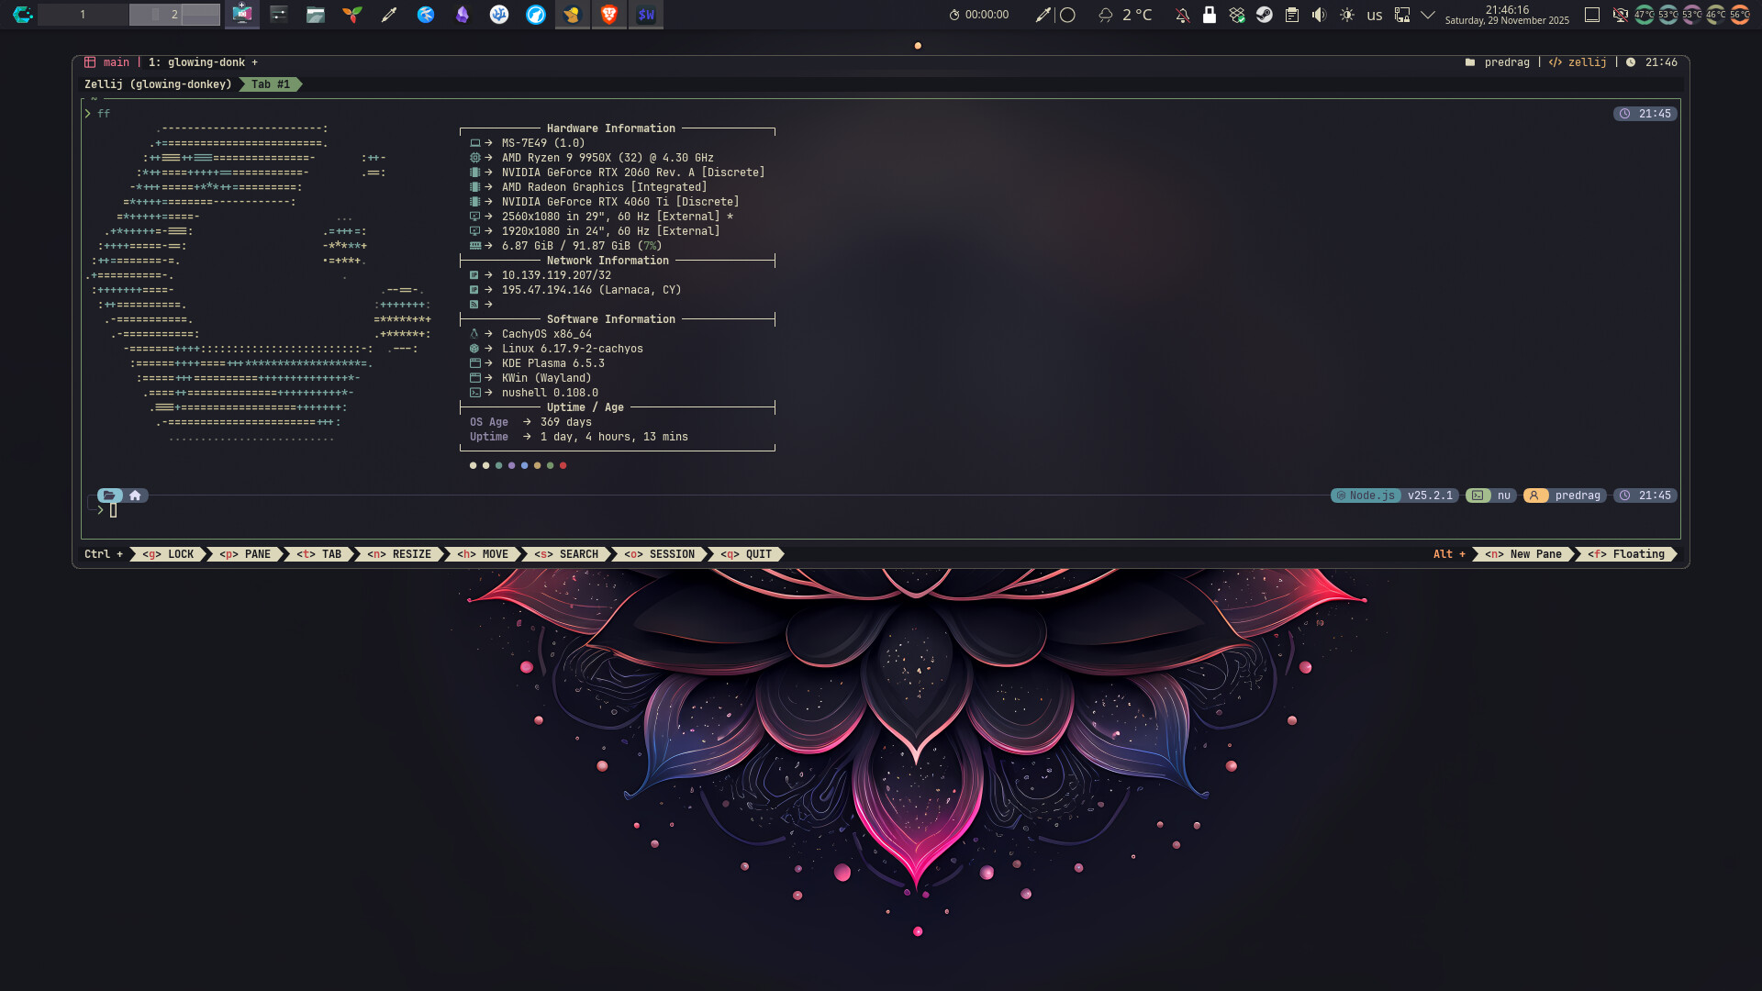Screen dimensions: 1762x991
Task: Open the us keyboard layout switcher
Action: [1374, 14]
